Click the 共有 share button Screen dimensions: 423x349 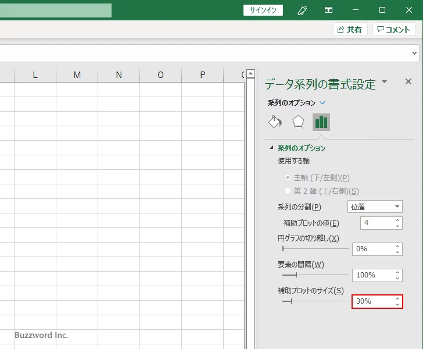[350, 30]
